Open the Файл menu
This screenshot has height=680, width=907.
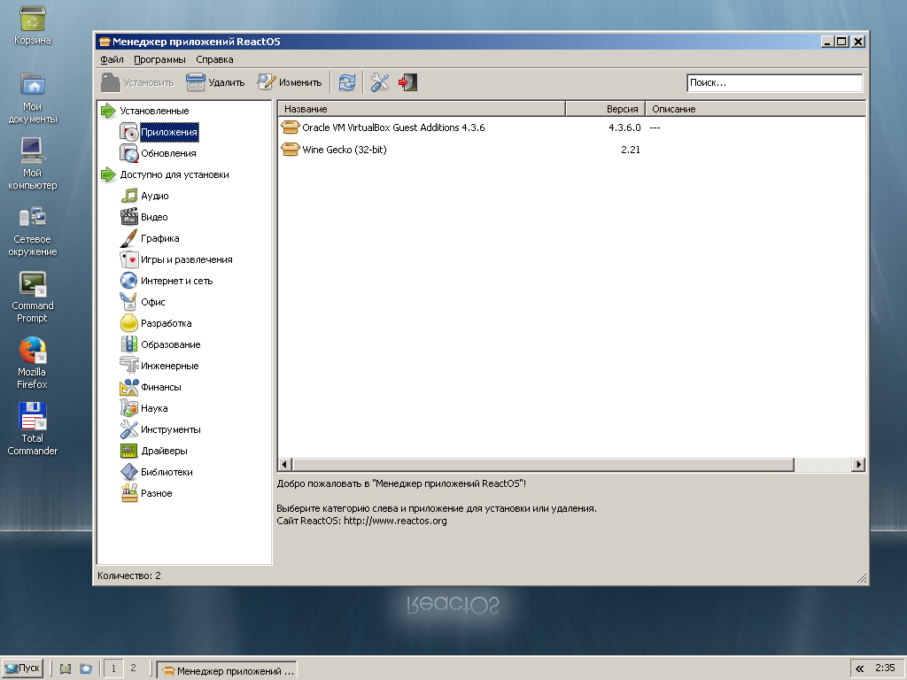112,59
